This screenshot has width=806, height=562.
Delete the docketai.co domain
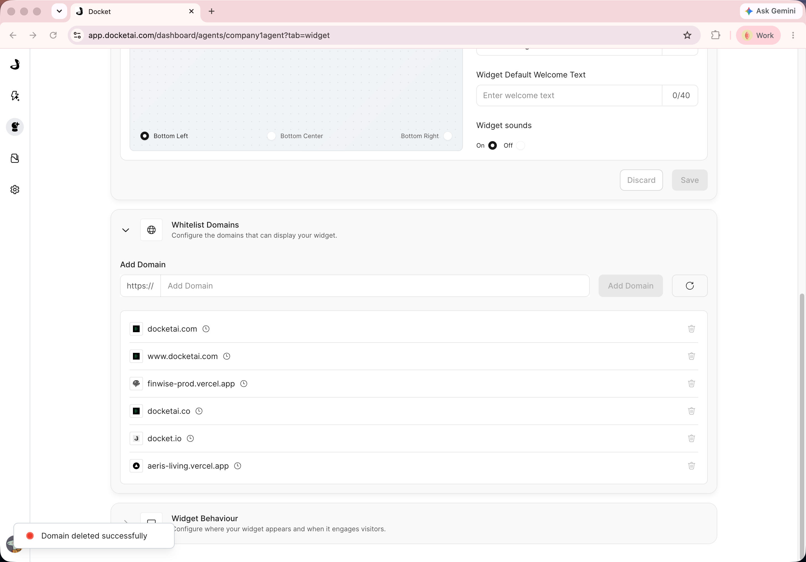click(691, 411)
